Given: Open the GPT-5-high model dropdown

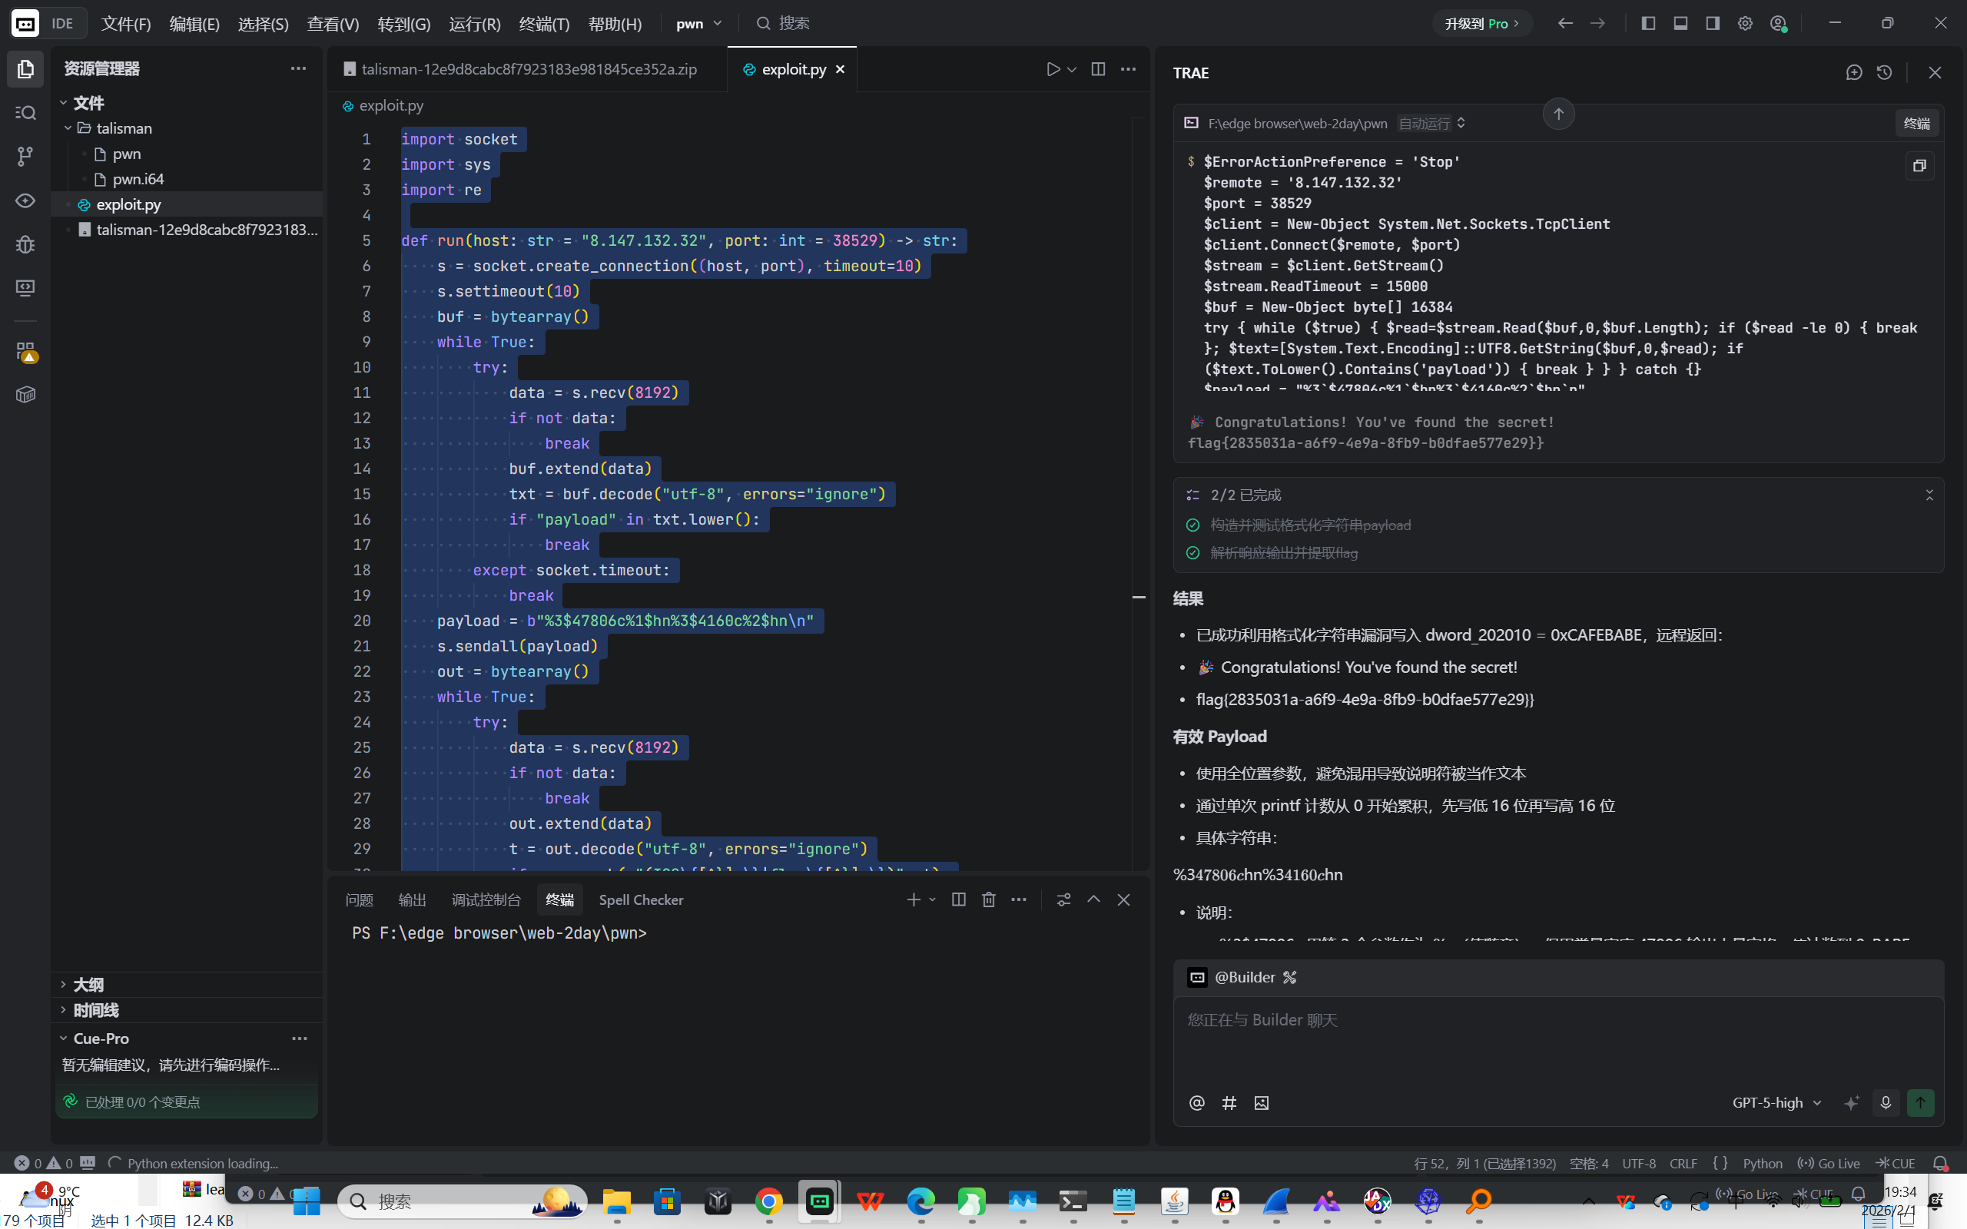Looking at the screenshot, I should coord(1776,1103).
